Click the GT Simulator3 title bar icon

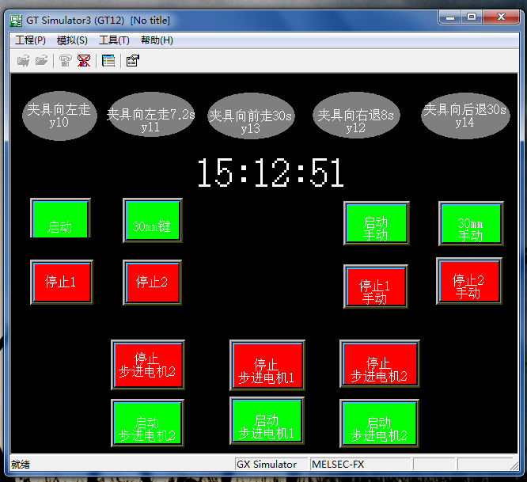pyautogui.click(x=16, y=21)
